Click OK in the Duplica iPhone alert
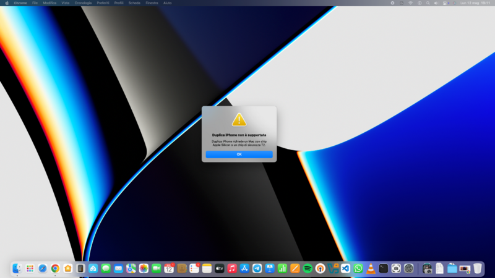The width and height of the screenshot is (495, 278). (x=239, y=154)
